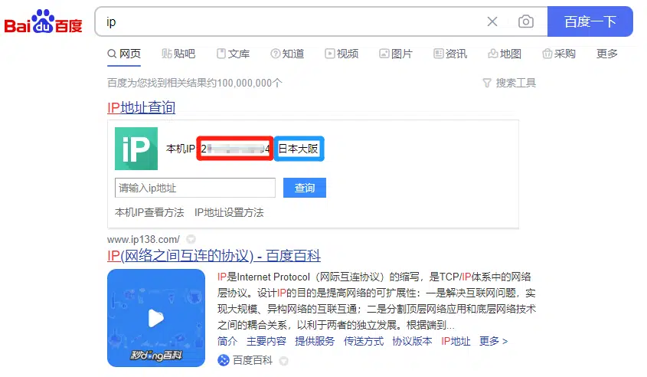Clear the search box with the X icon
The width and height of the screenshot is (647, 377).
coord(492,22)
